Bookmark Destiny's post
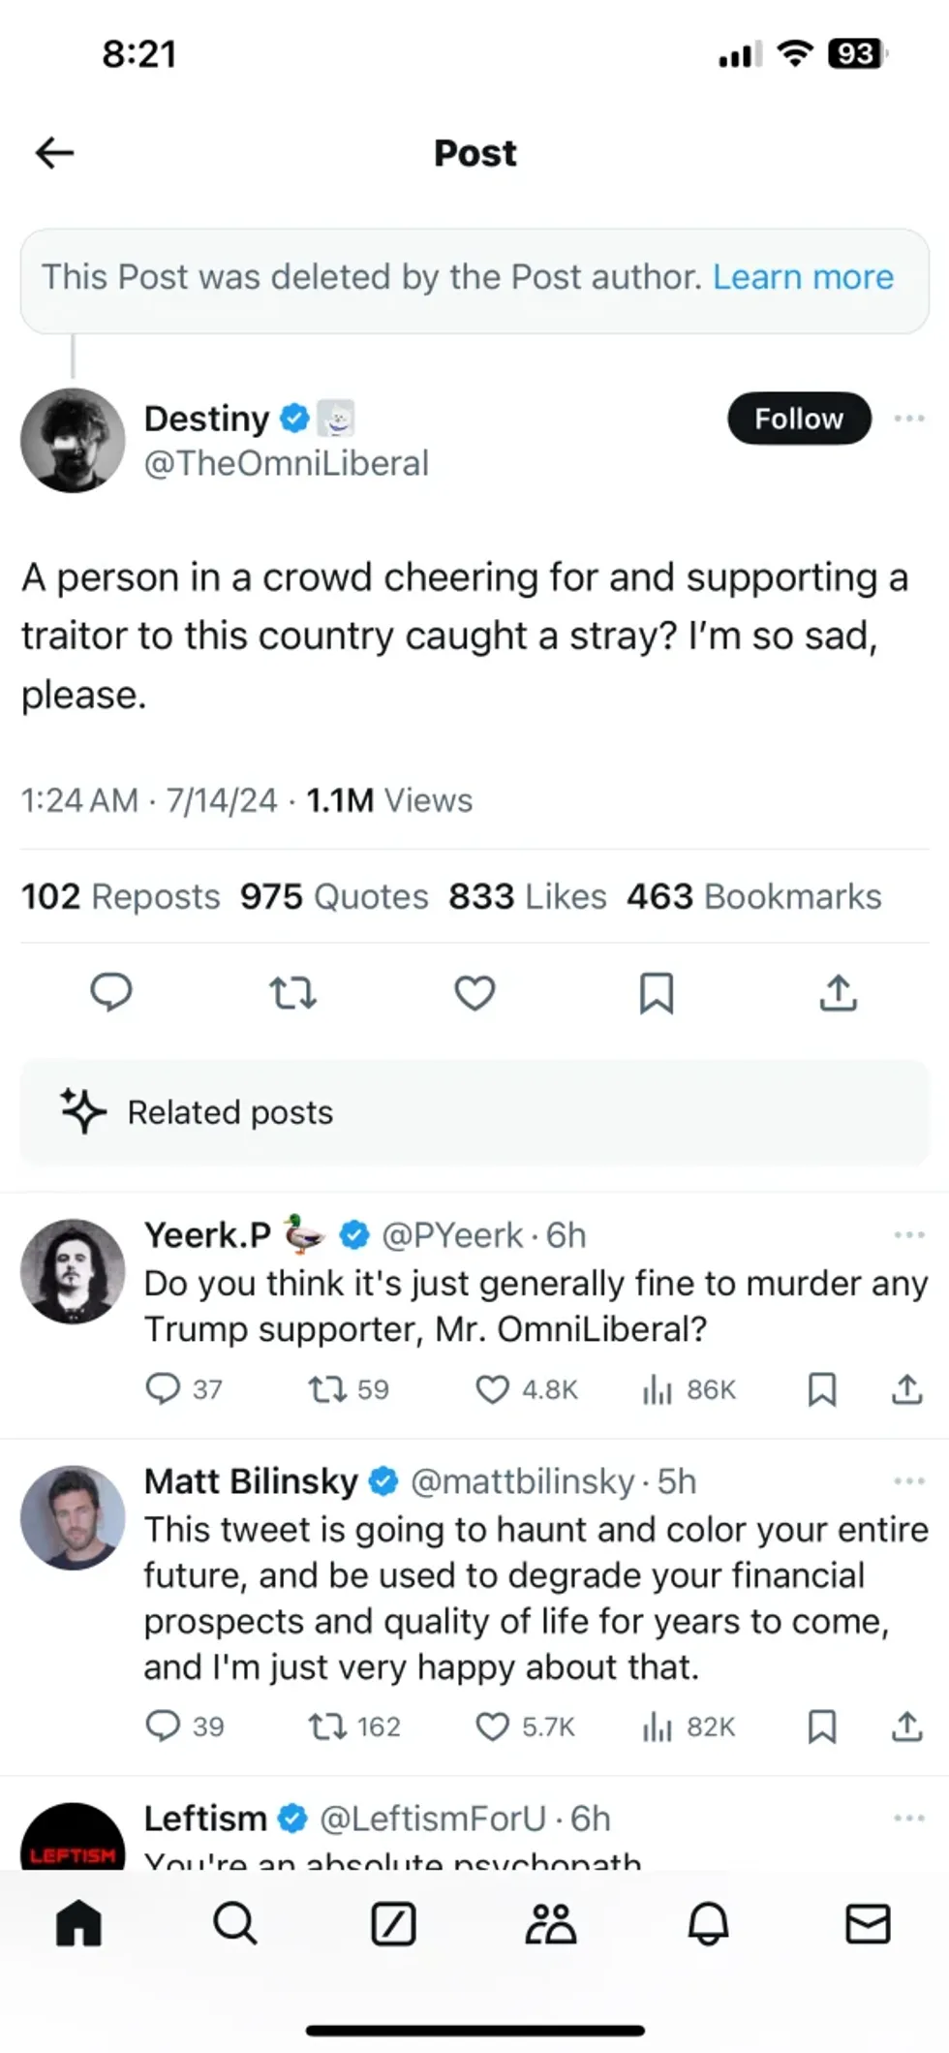The width and height of the screenshot is (949, 2053). pyautogui.click(x=657, y=993)
